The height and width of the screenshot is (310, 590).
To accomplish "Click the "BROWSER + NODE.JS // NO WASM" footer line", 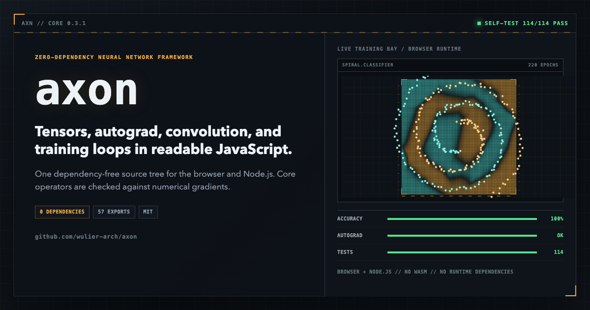I will 425,272.
